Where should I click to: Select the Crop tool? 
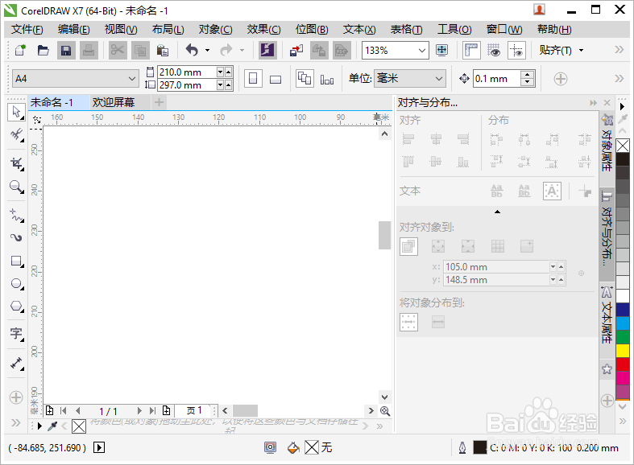click(16, 164)
